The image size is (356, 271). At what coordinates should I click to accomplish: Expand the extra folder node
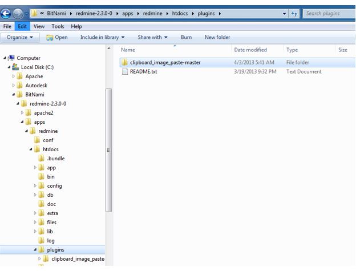click(35, 213)
